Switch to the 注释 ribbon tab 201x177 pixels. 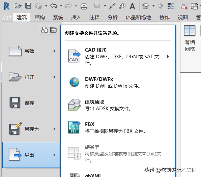(x=94, y=17)
